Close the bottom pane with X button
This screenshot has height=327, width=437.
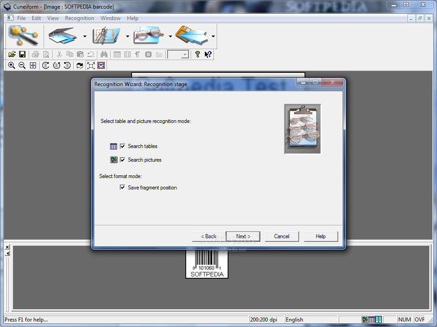pos(7,247)
